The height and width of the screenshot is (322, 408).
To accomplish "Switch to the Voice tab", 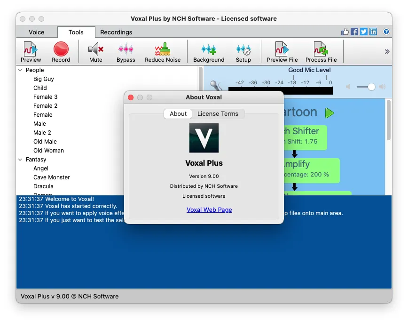I will (37, 32).
